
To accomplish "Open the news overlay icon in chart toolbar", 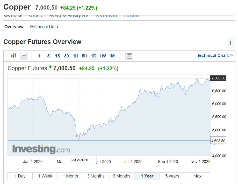I will pos(129,56).
